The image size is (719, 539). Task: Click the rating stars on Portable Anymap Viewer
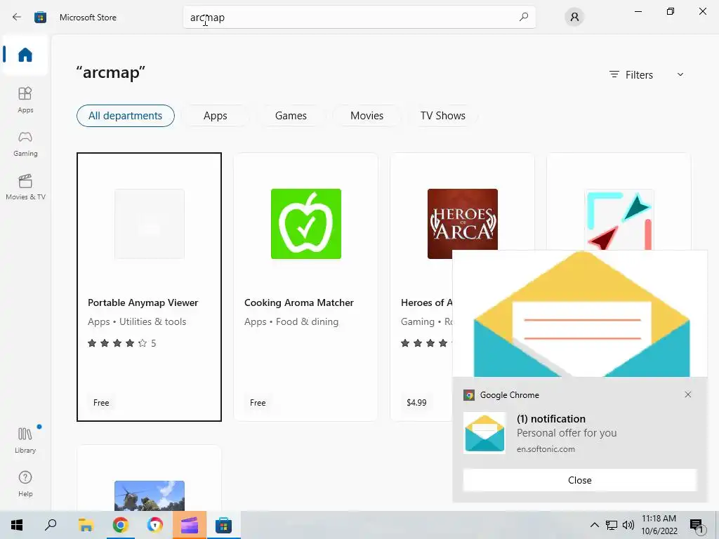point(117,342)
